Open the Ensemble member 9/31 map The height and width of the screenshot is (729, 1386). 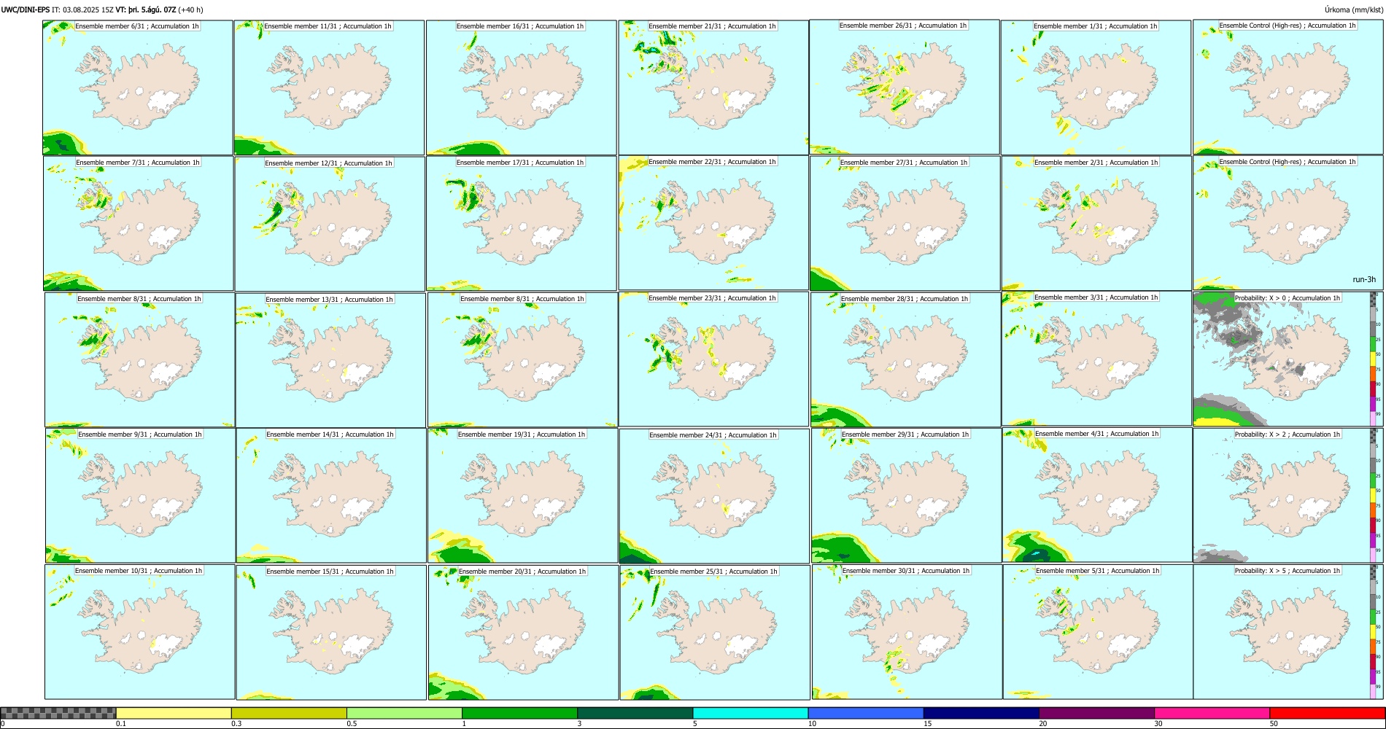point(140,496)
